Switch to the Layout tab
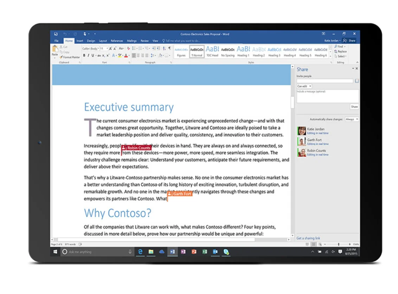The width and height of the screenshot is (398, 294). [103, 41]
